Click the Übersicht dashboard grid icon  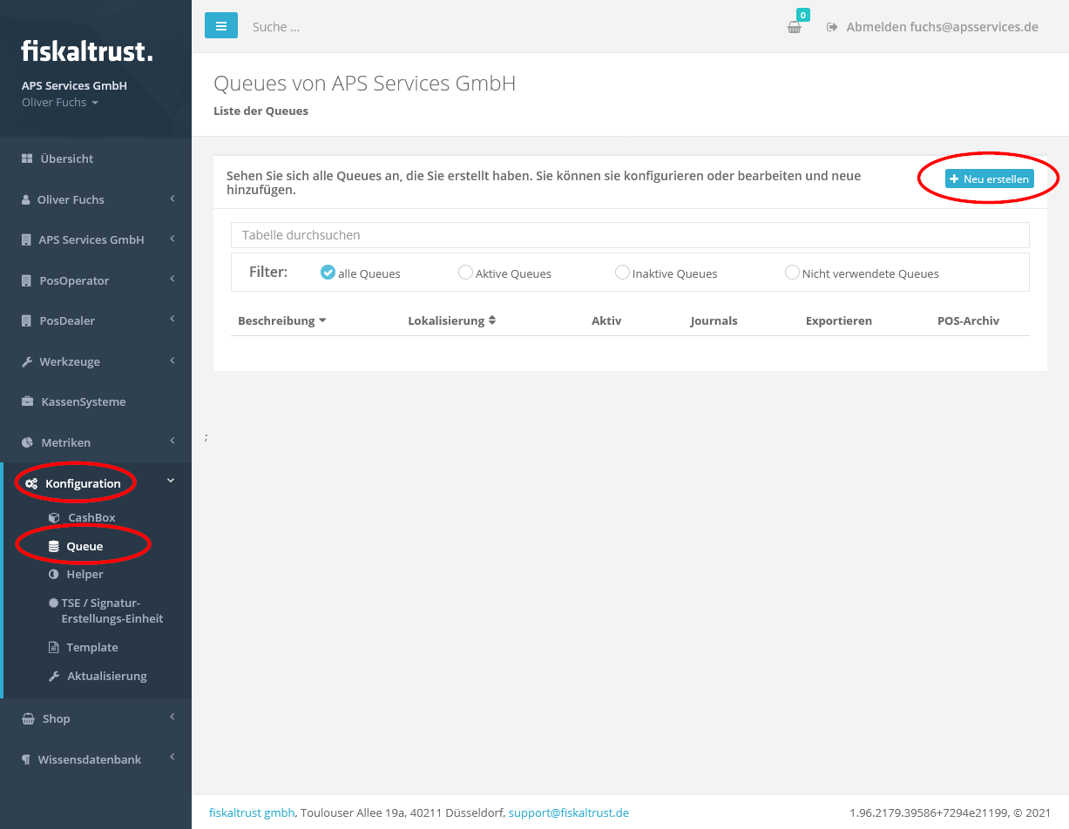27,158
